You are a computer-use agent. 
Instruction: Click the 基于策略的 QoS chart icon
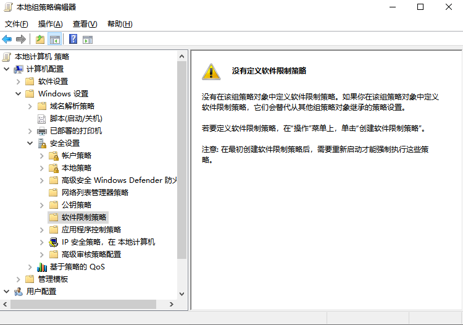tap(42, 267)
